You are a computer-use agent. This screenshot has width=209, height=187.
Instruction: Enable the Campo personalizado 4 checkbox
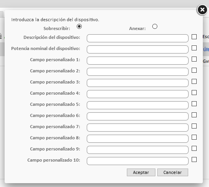194,93
